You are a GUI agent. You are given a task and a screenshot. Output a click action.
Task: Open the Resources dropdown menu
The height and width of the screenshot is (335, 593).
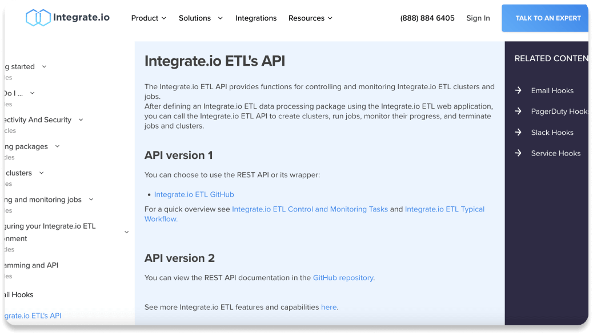pyautogui.click(x=310, y=18)
